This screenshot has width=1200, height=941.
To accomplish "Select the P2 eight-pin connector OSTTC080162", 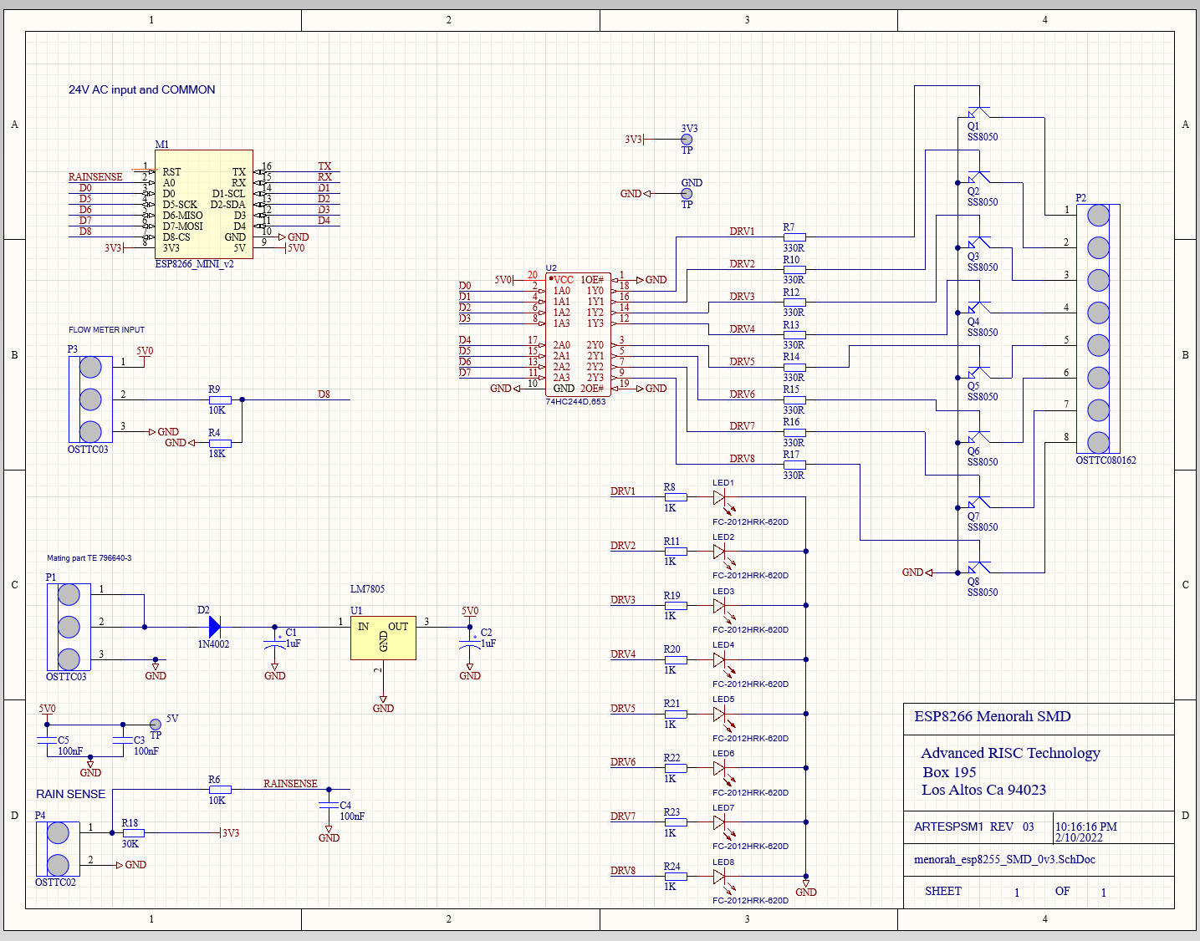I will [1098, 329].
